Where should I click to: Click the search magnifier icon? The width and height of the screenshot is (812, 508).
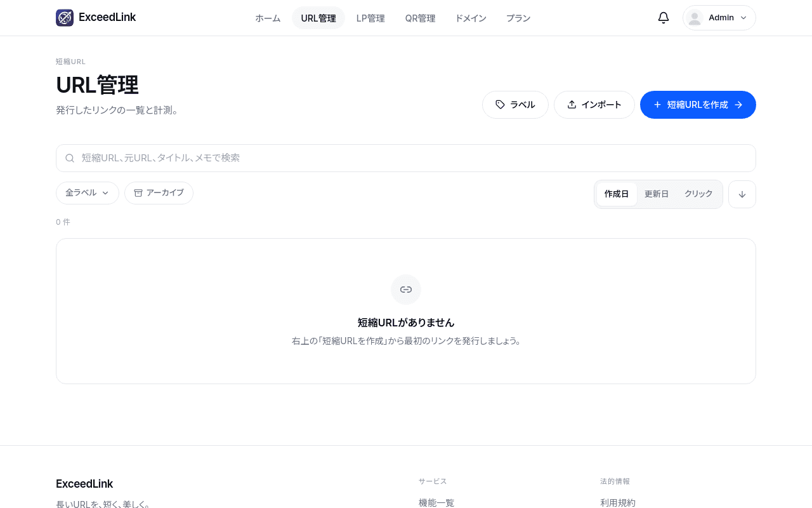pyautogui.click(x=70, y=158)
